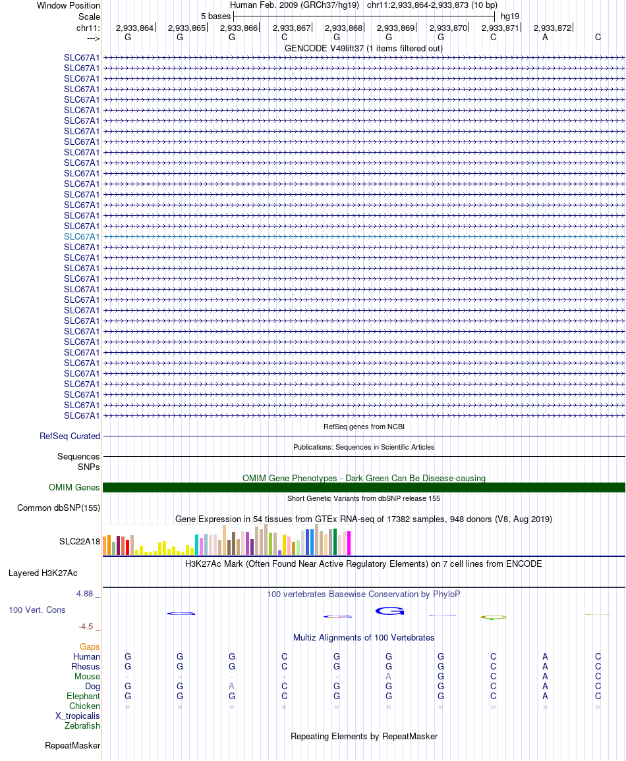
Task: Open 'Gene Expression in 54 tissues from GTEx' title
Action: click(364, 519)
